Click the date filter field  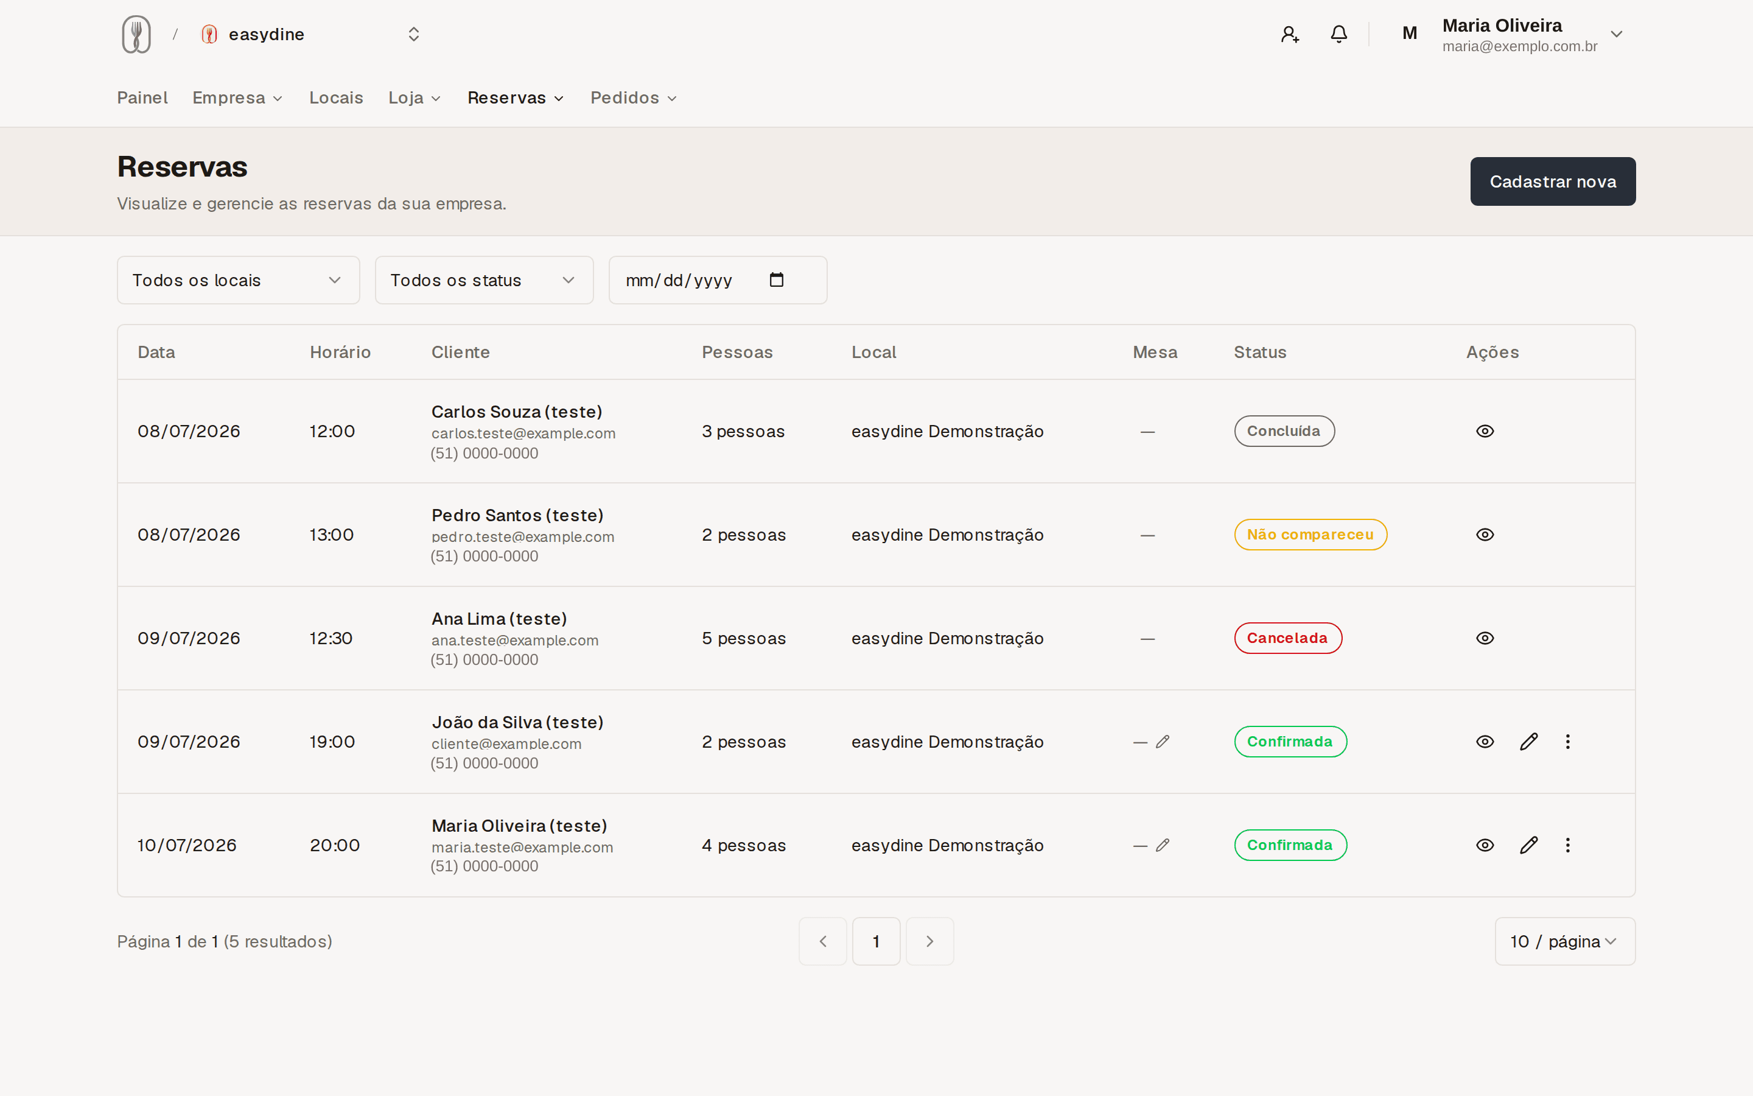(718, 280)
